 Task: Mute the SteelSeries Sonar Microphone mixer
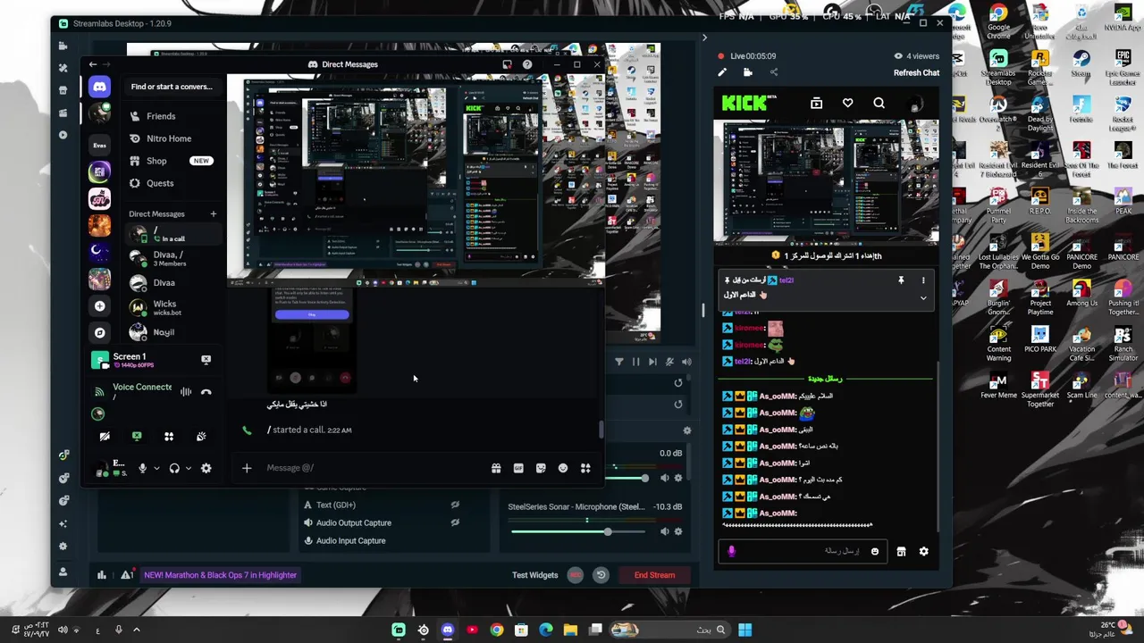point(663,531)
